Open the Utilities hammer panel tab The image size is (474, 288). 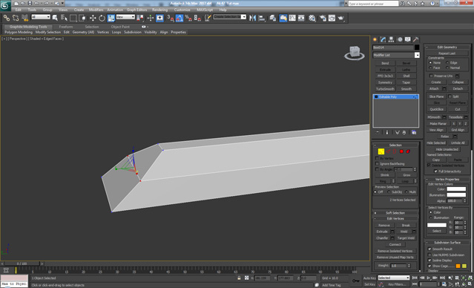pyautogui.click(x=416, y=39)
